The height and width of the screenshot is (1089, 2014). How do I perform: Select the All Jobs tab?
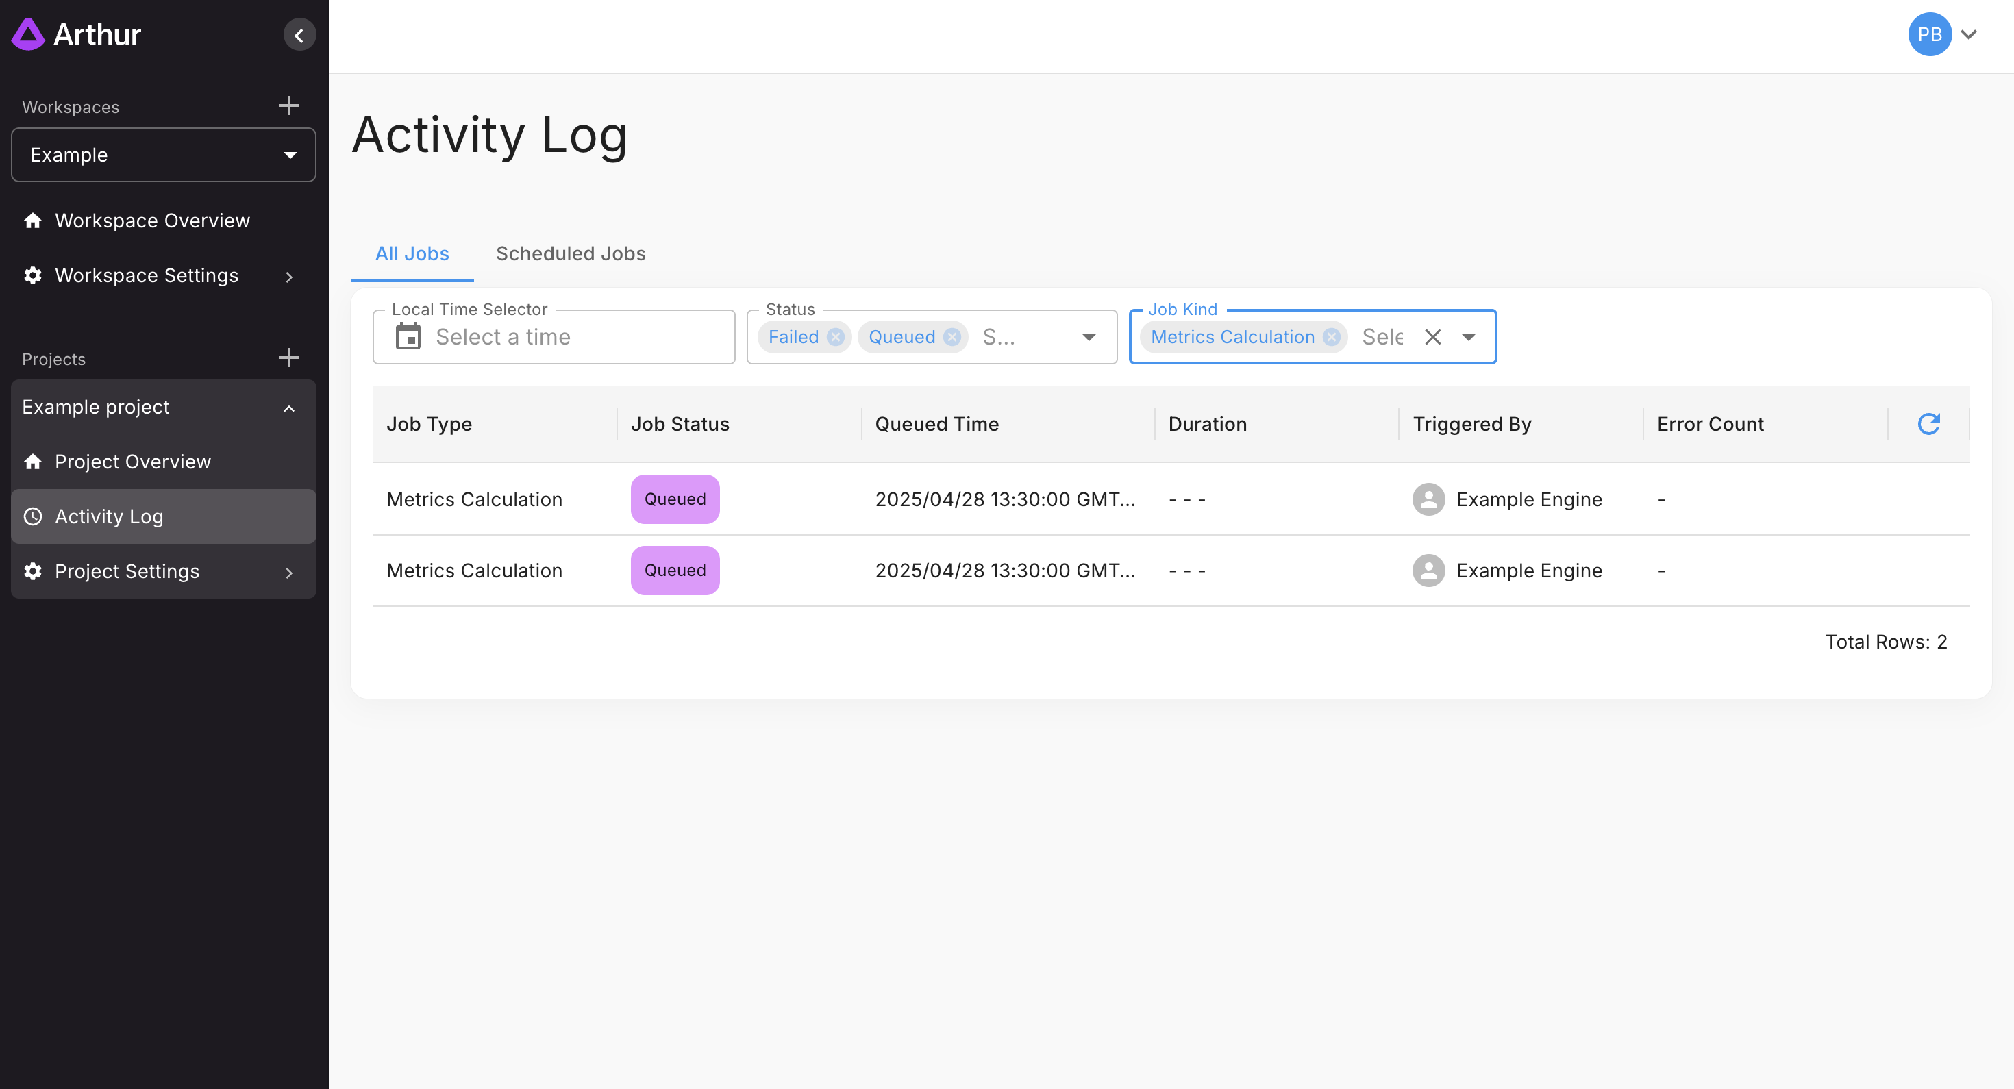(x=411, y=253)
